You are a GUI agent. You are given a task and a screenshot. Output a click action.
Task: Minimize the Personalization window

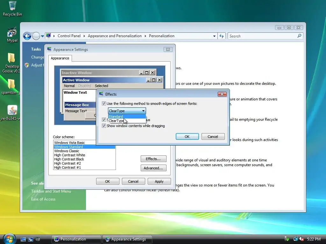pyautogui.click(x=280, y=27)
